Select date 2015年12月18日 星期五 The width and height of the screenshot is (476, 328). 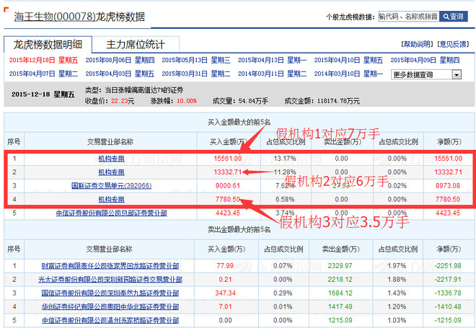43,60
